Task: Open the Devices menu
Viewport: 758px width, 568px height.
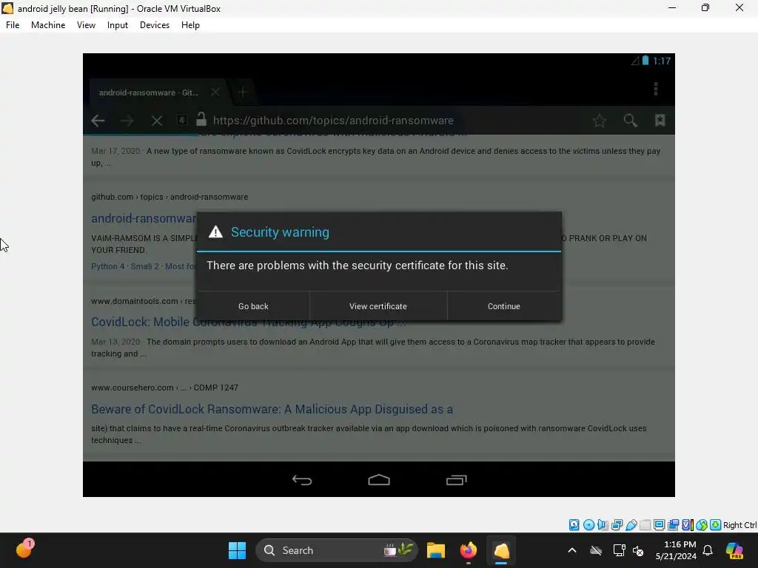Action: 155,25
